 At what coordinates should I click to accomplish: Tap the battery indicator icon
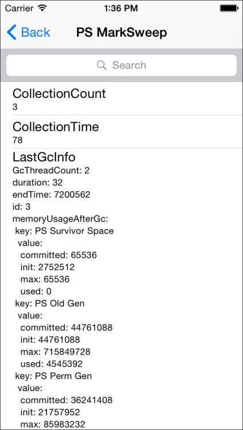click(x=229, y=9)
